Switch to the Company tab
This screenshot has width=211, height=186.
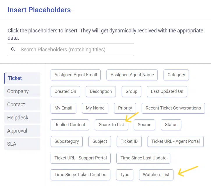click(x=22, y=91)
